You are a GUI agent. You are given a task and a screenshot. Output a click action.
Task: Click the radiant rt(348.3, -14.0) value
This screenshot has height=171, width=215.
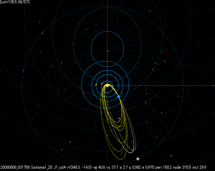(x=79, y=167)
